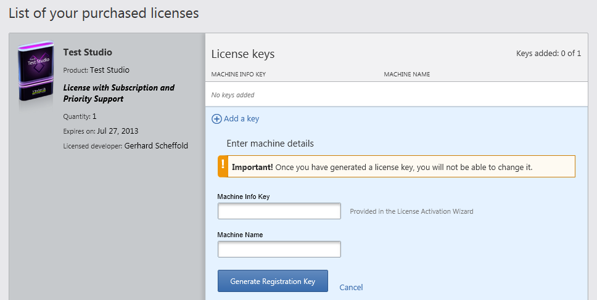The height and width of the screenshot is (300, 597).
Task: Click the License keys panel heading
Action: tap(243, 54)
